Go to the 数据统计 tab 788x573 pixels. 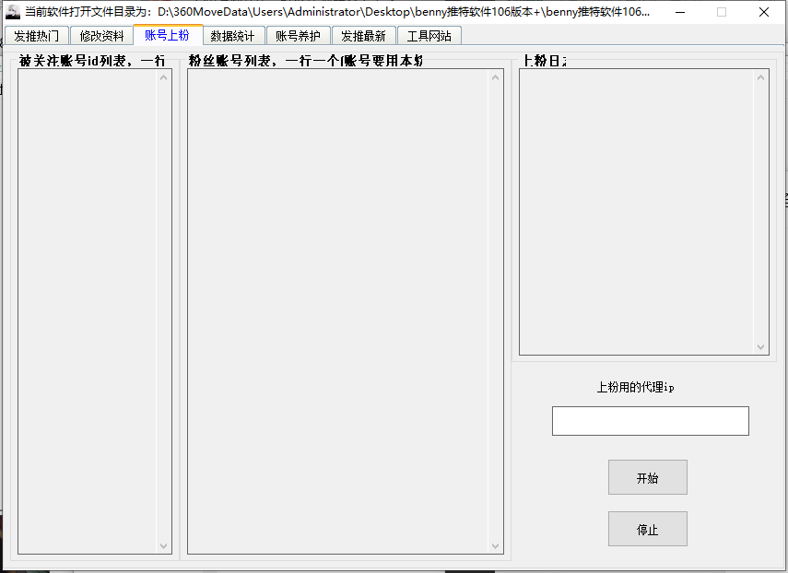[232, 36]
